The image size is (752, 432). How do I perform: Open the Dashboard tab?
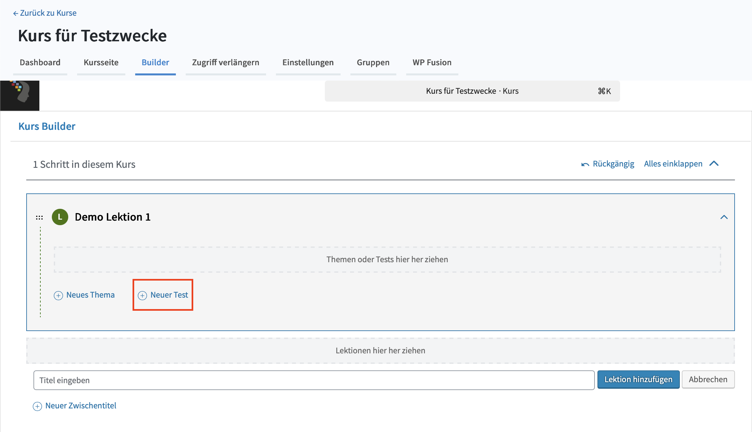tap(40, 62)
